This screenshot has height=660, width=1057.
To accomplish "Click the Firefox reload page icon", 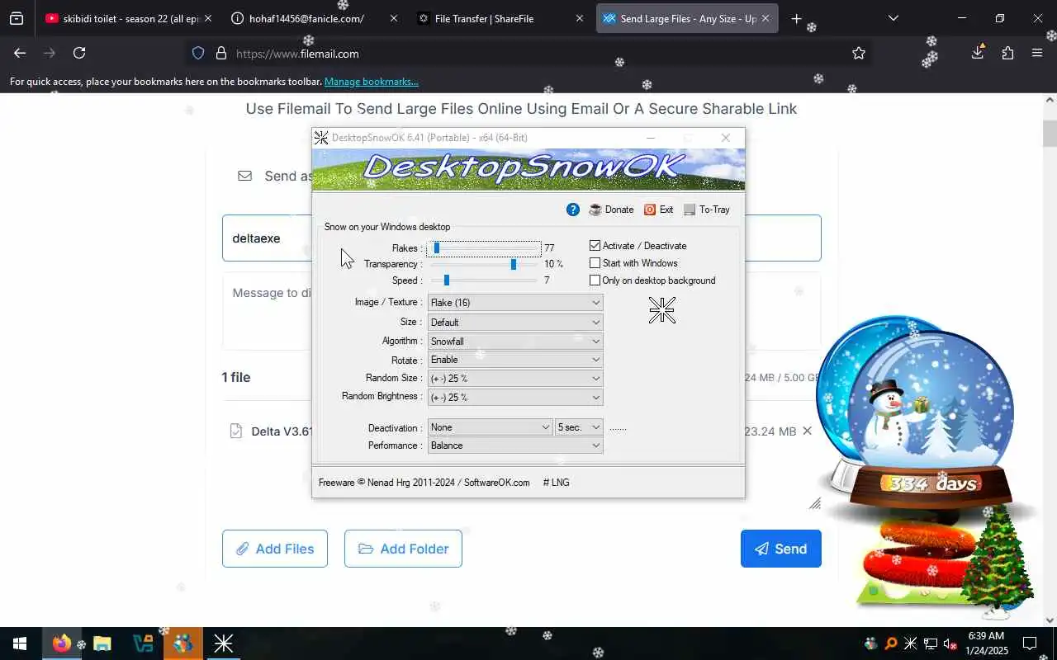I will pyautogui.click(x=79, y=53).
